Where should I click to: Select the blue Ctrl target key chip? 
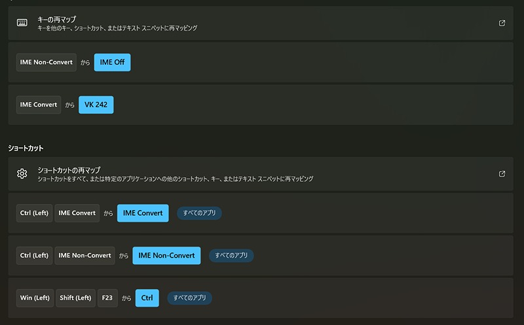click(147, 298)
